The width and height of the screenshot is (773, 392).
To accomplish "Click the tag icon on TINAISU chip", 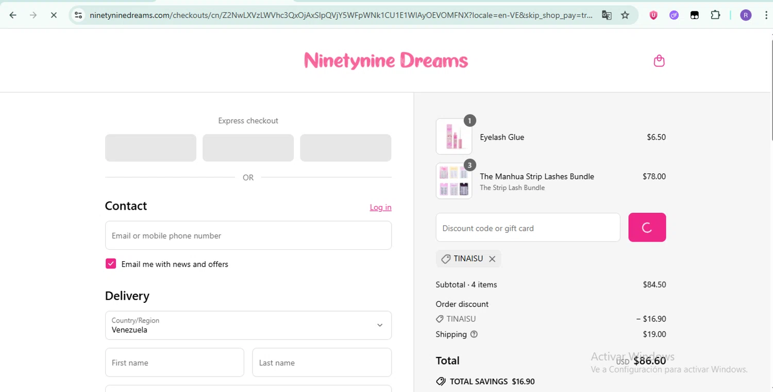I will coord(446,259).
